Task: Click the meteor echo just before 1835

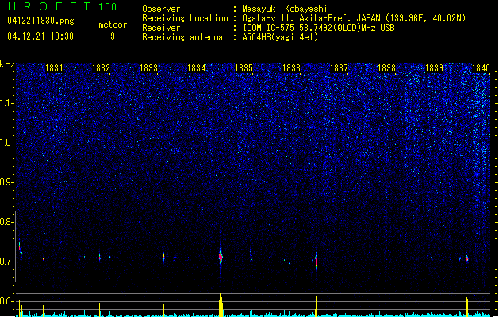Action: coord(251,256)
